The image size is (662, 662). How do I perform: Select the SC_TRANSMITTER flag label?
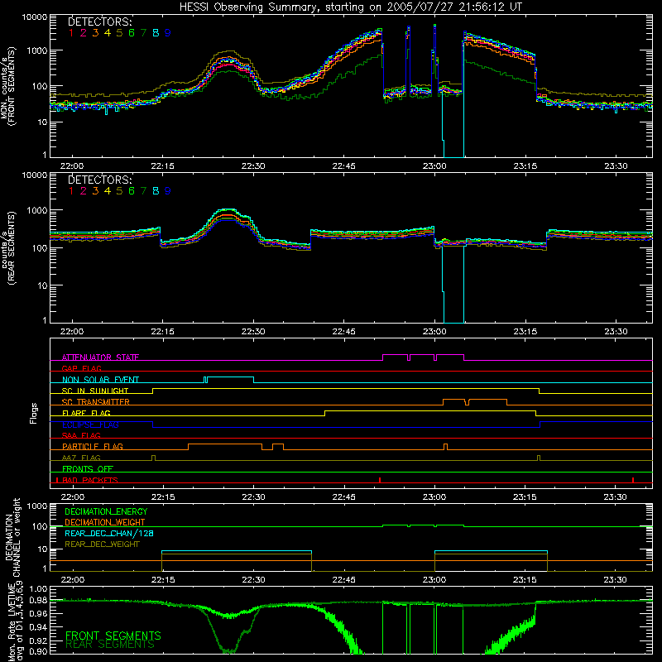point(96,401)
